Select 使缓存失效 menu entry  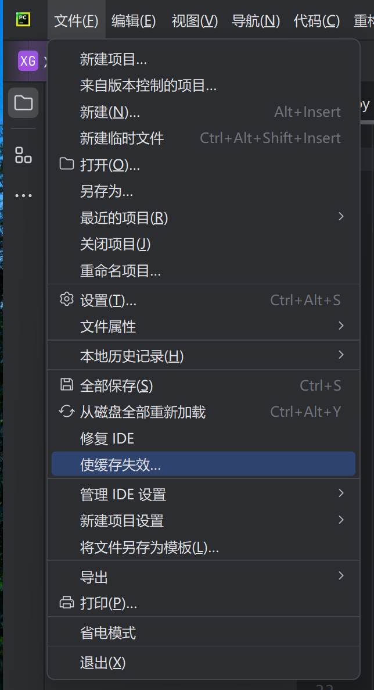point(203,464)
